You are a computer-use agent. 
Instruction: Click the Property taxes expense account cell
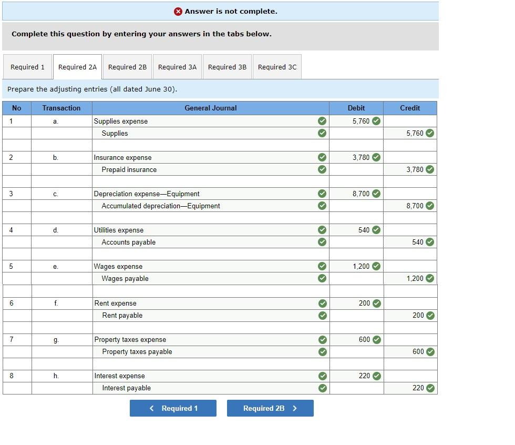click(x=211, y=339)
